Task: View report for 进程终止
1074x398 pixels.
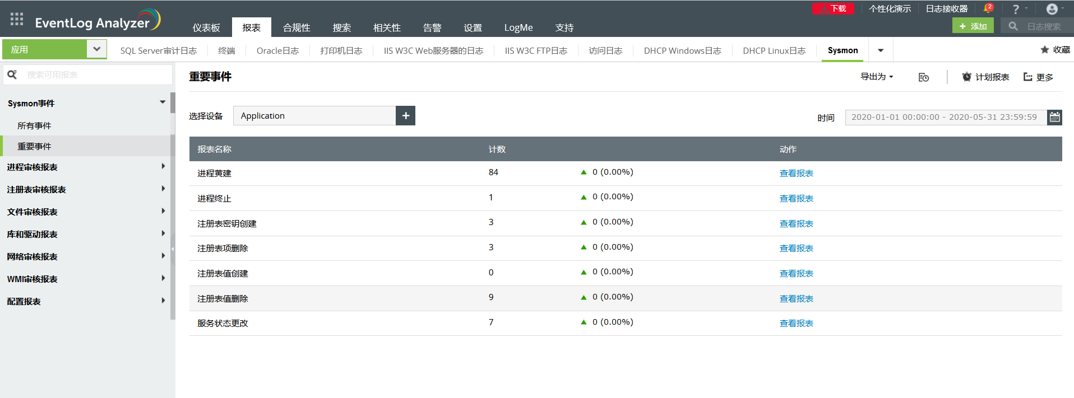Action: point(796,199)
